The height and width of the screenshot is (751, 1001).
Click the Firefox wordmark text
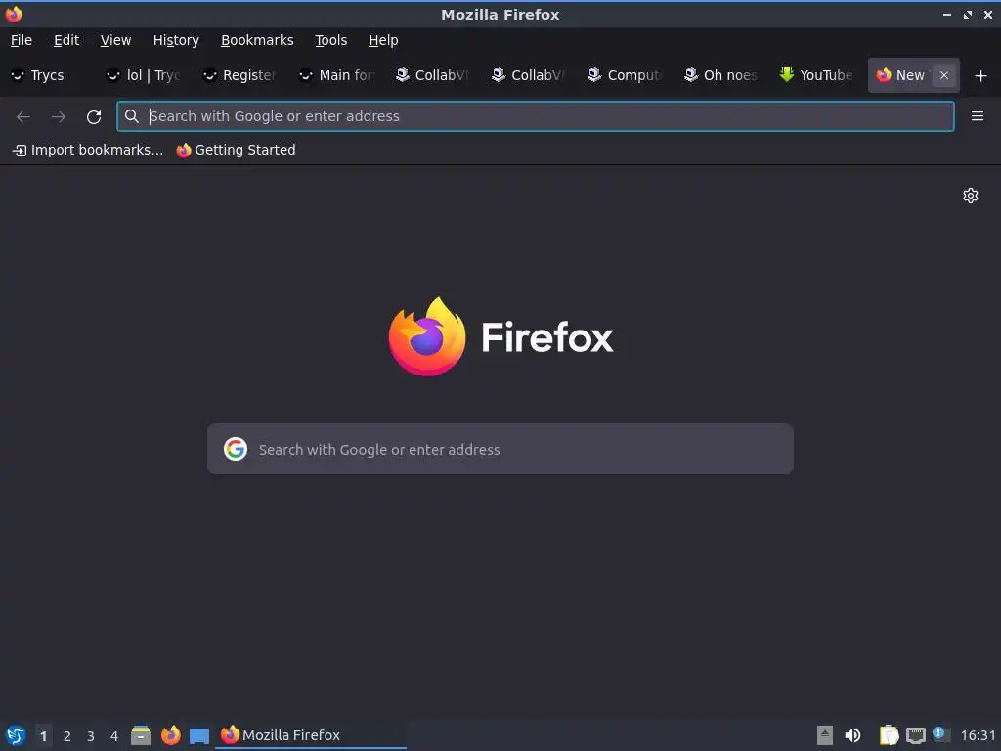coord(547,337)
